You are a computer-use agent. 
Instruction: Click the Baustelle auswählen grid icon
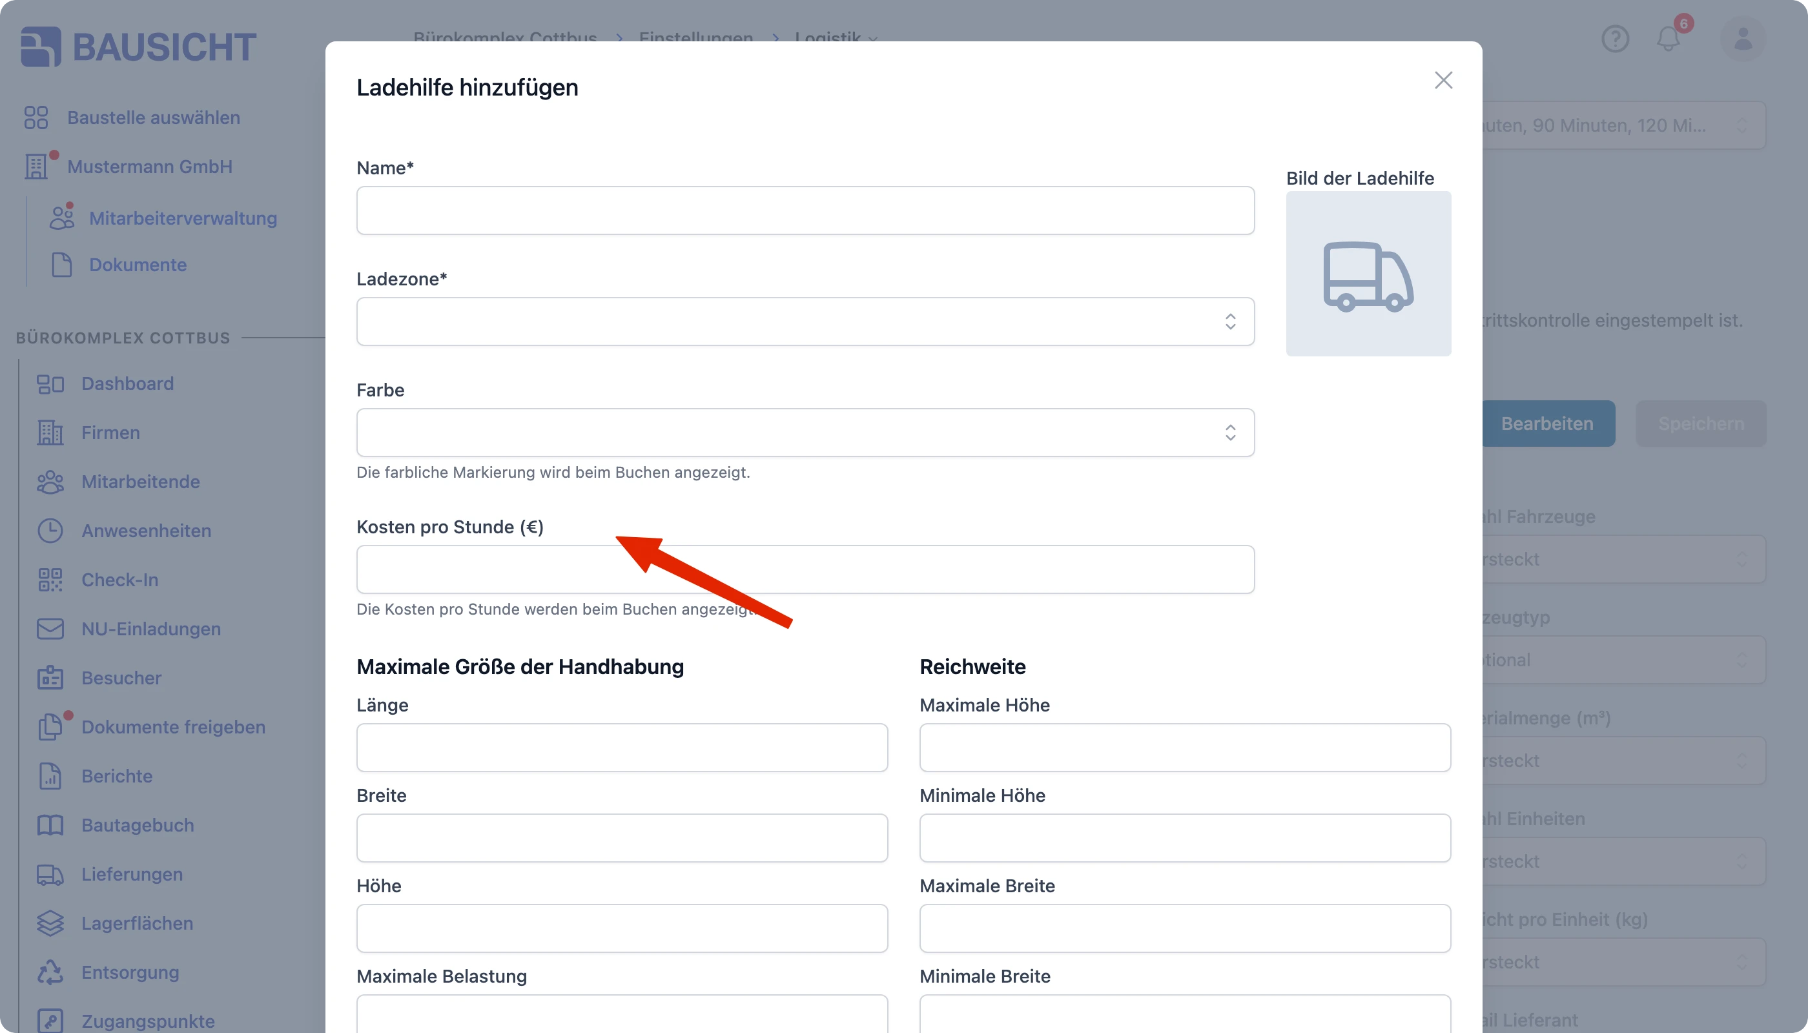36,118
